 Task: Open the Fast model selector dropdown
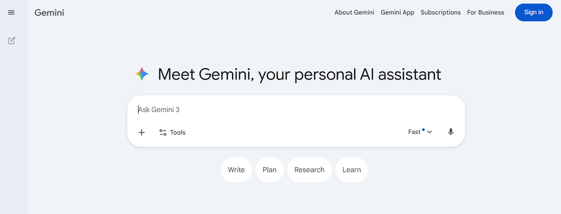tap(419, 132)
